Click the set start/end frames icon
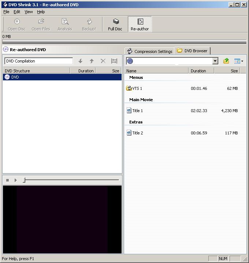The width and height of the screenshot is (249, 263). 114,61
